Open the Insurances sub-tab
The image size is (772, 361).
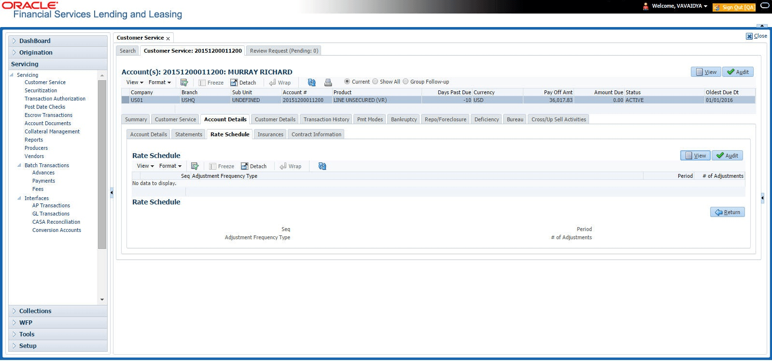click(270, 134)
